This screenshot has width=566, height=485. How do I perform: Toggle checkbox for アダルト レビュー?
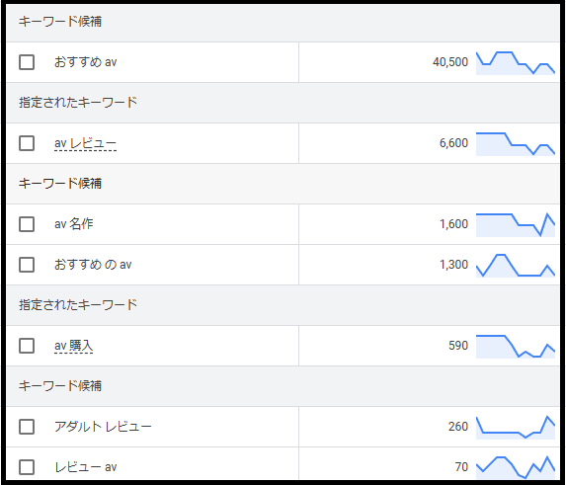[27, 427]
